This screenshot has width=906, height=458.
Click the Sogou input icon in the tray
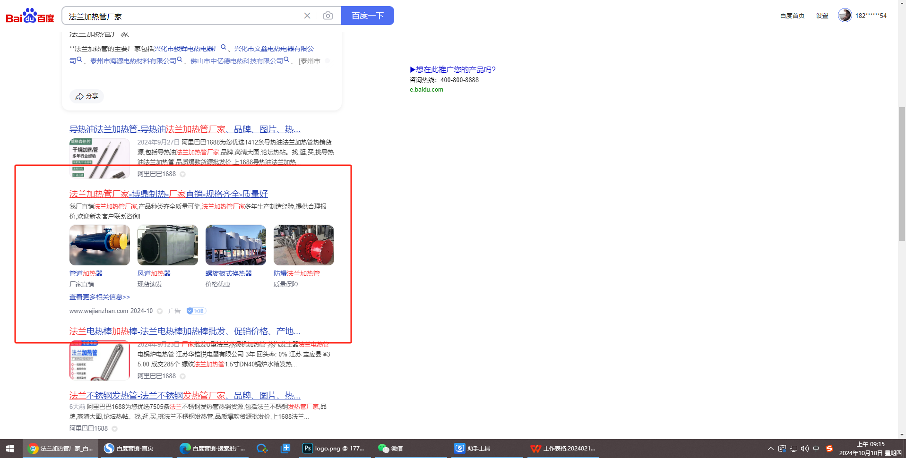(x=829, y=449)
